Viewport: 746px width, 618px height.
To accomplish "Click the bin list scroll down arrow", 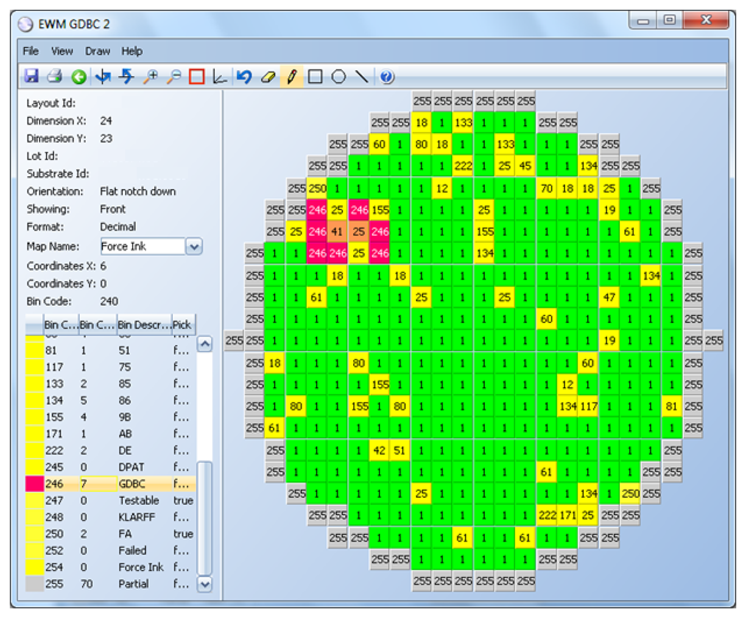I will [205, 584].
